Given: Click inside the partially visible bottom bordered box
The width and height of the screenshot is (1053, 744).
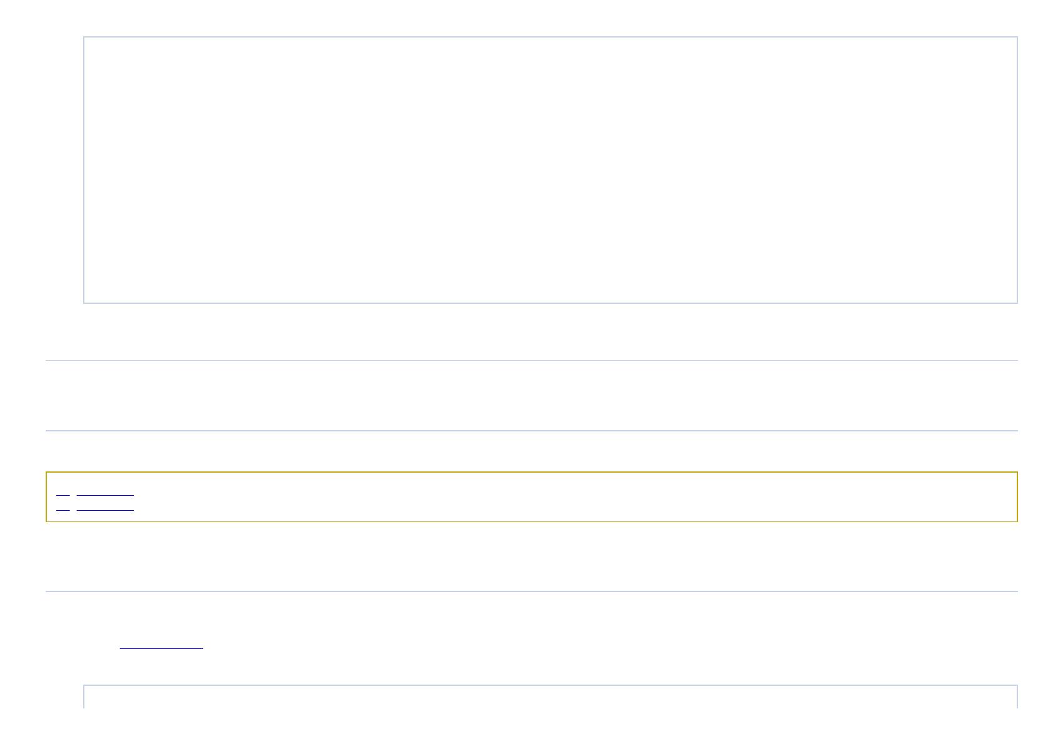Looking at the screenshot, I should [550, 698].
